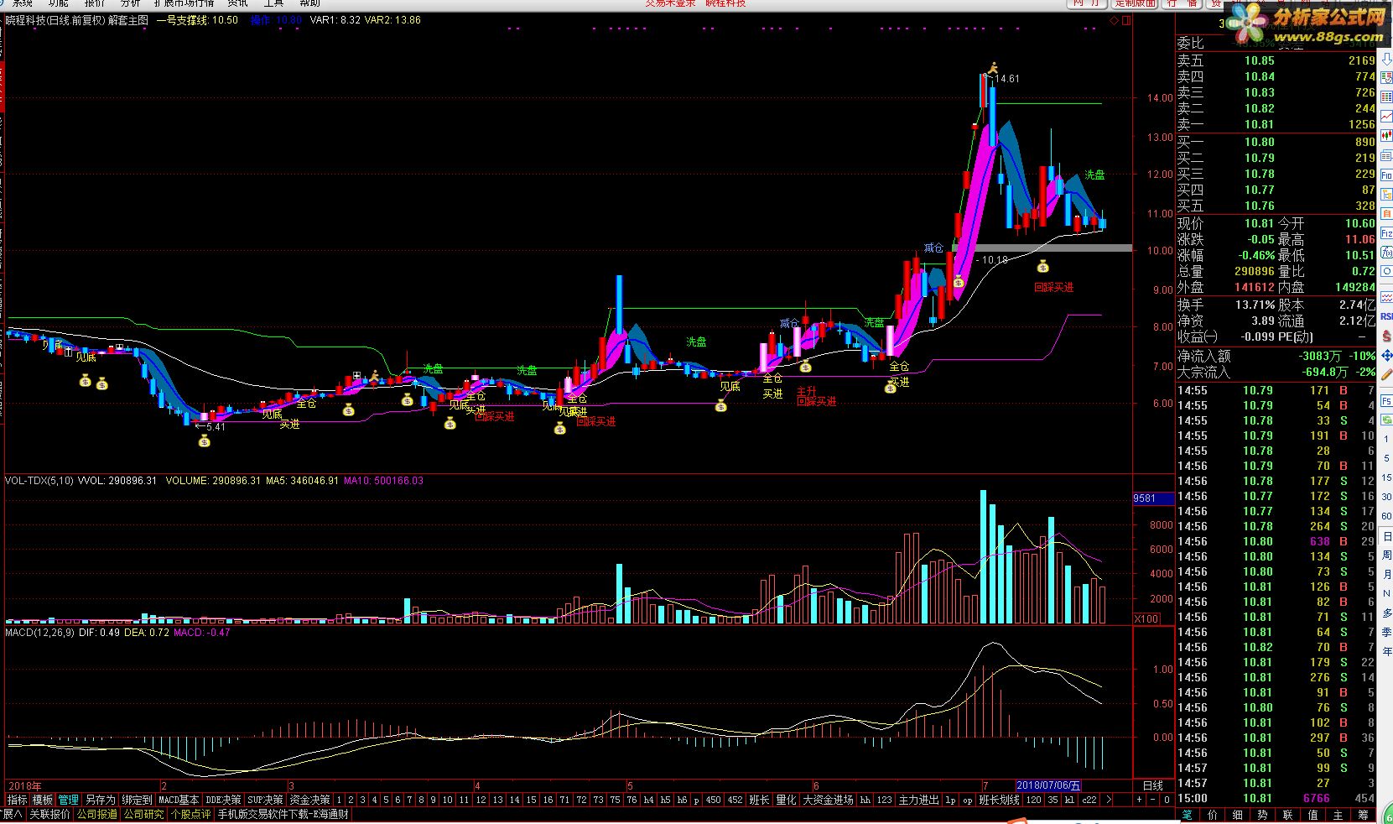Screen dimensions: 1393x824
Task: Select the 筹 tab under tick list
Action: (x=1364, y=815)
